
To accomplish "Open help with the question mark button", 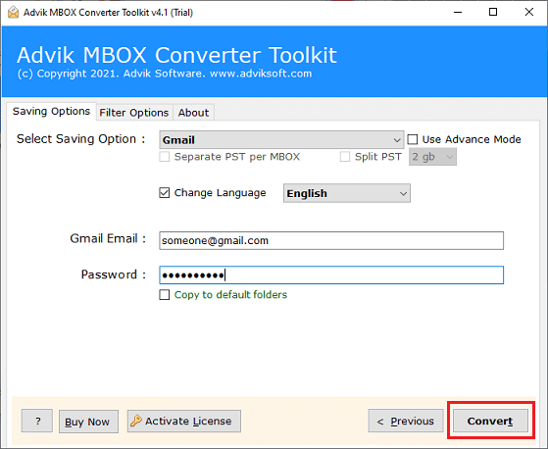I will pyautogui.click(x=37, y=421).
